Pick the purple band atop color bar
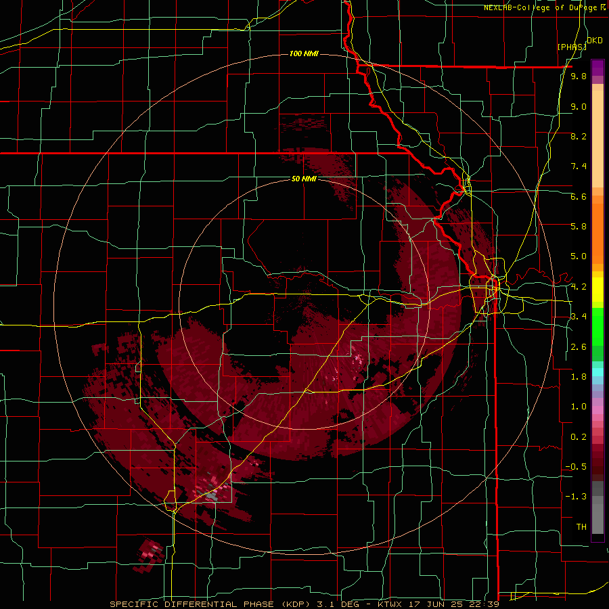The image size is (609, 609). 597,68
